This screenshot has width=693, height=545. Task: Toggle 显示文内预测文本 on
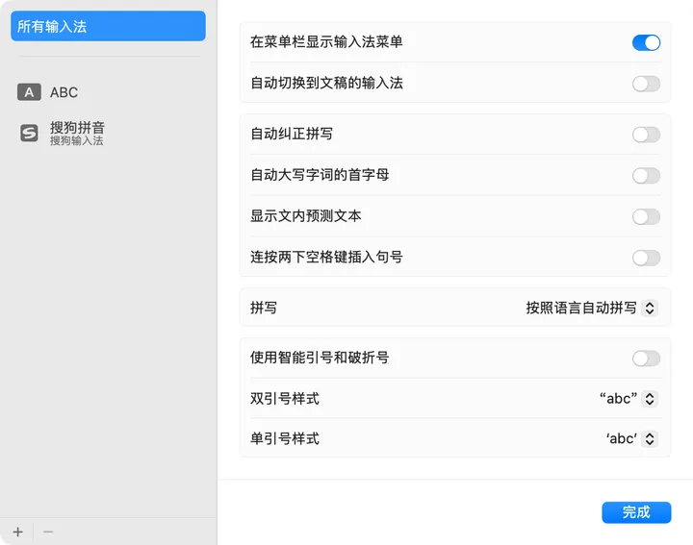point(646,216)
